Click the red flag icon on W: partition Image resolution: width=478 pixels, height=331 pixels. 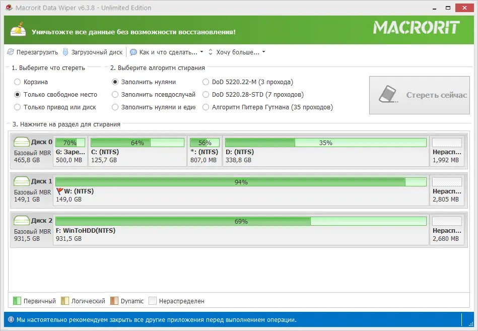[x=59, y=191]
